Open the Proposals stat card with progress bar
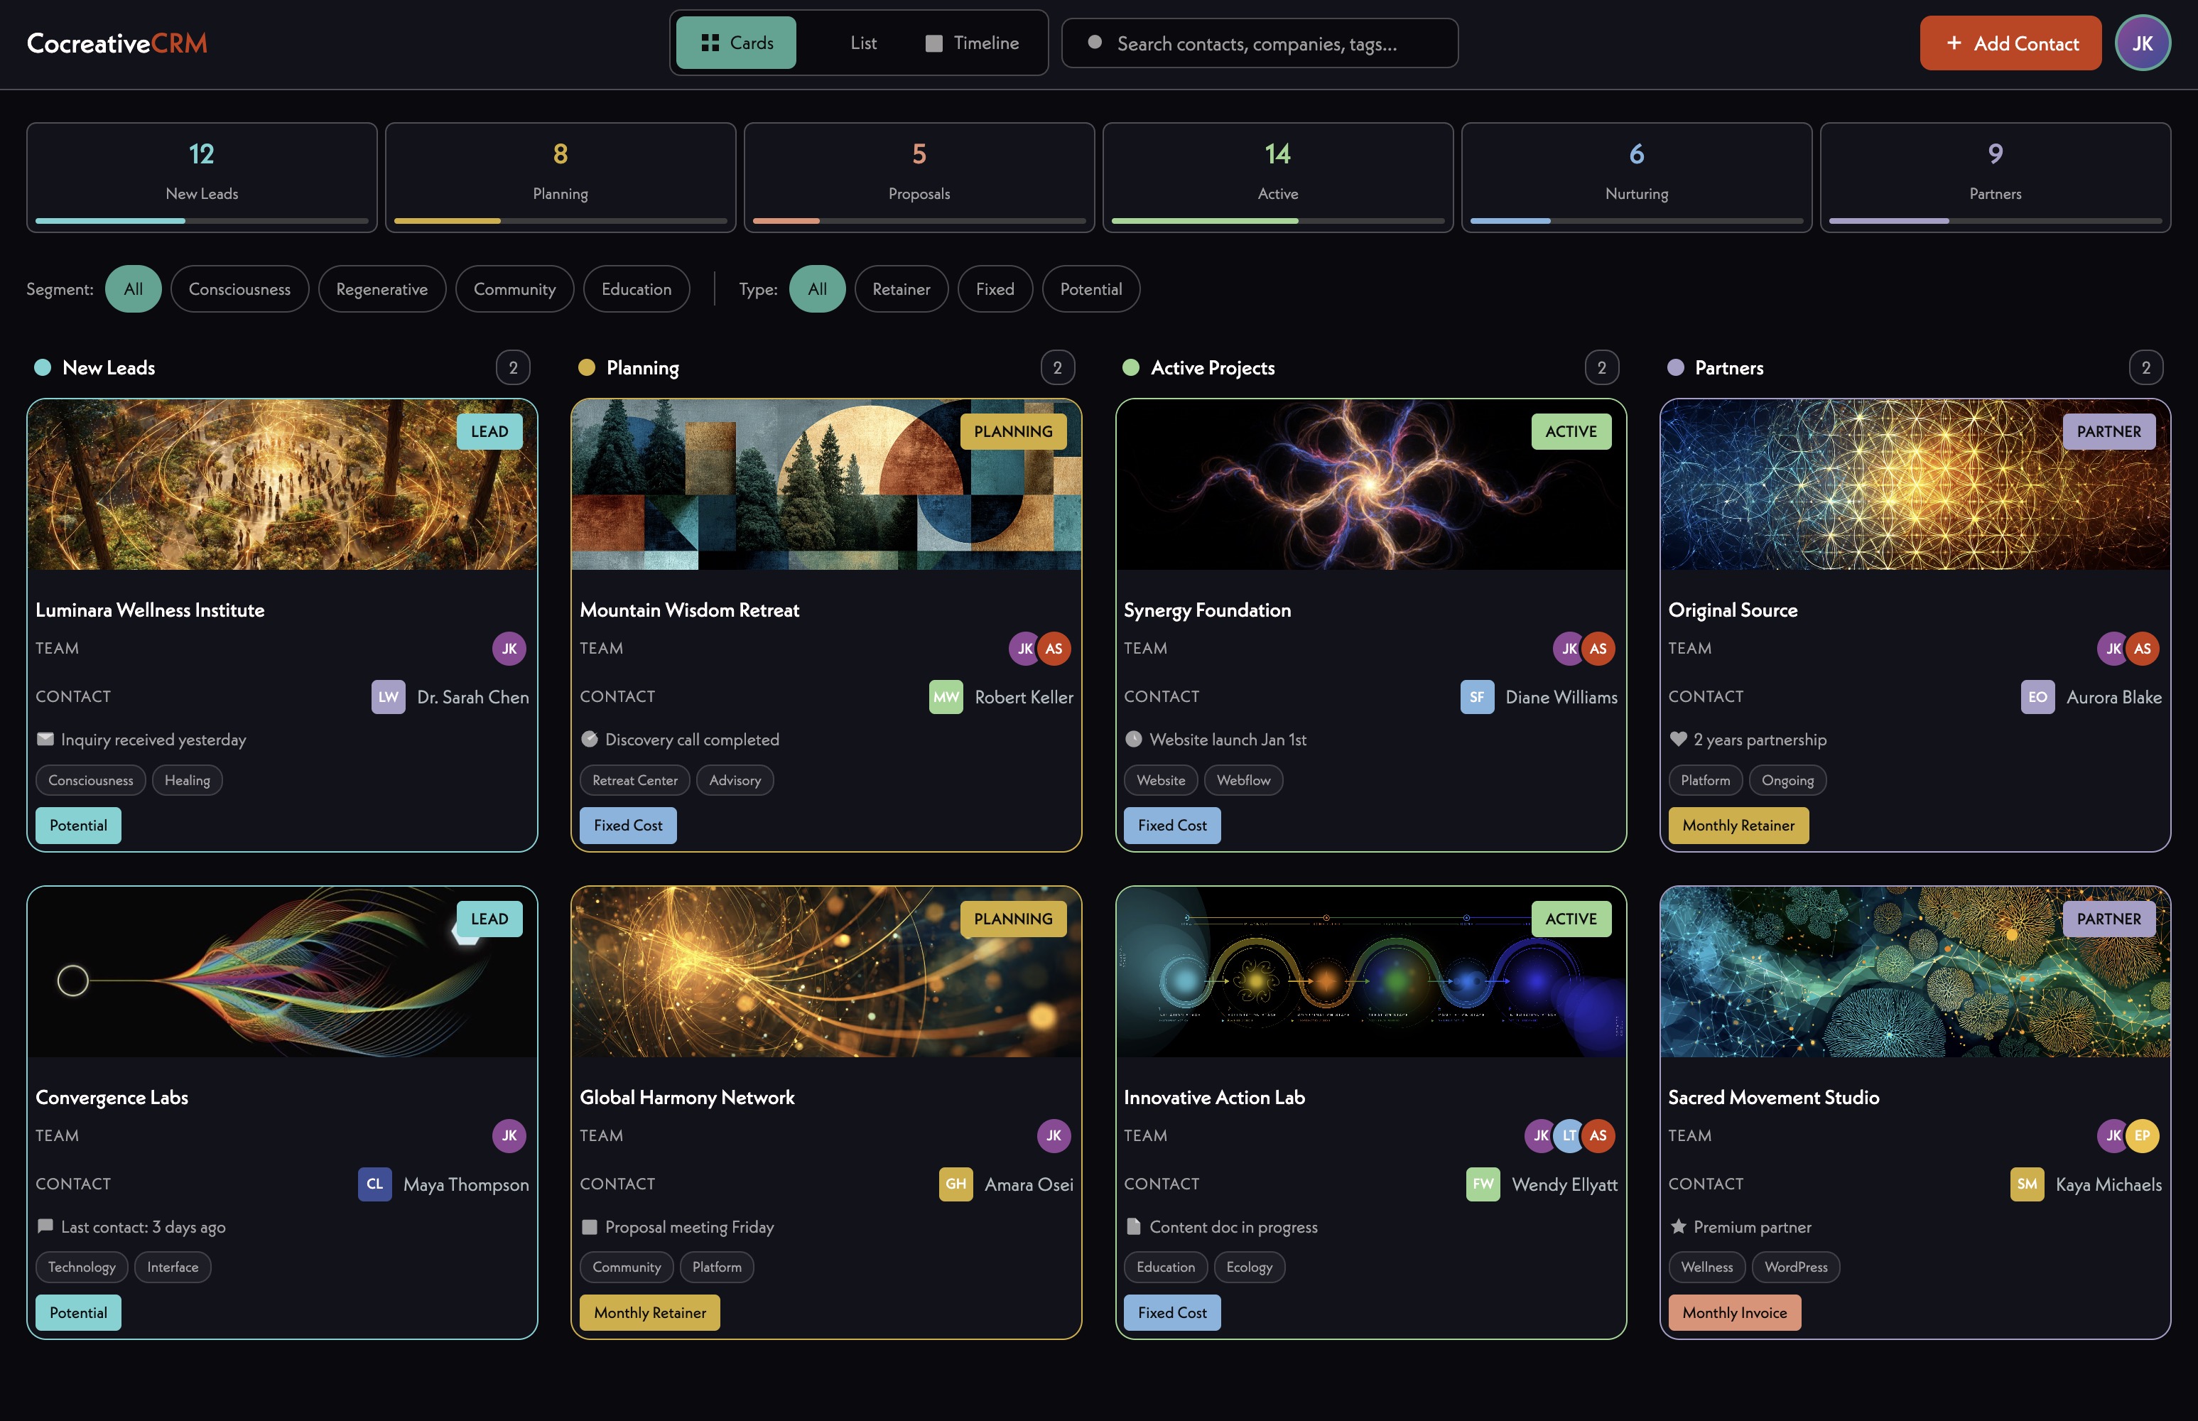2198x1421 pixels. tap(919, 177)
